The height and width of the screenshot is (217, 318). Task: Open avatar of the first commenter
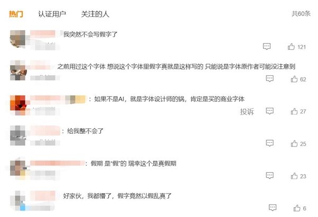(19, 38)
